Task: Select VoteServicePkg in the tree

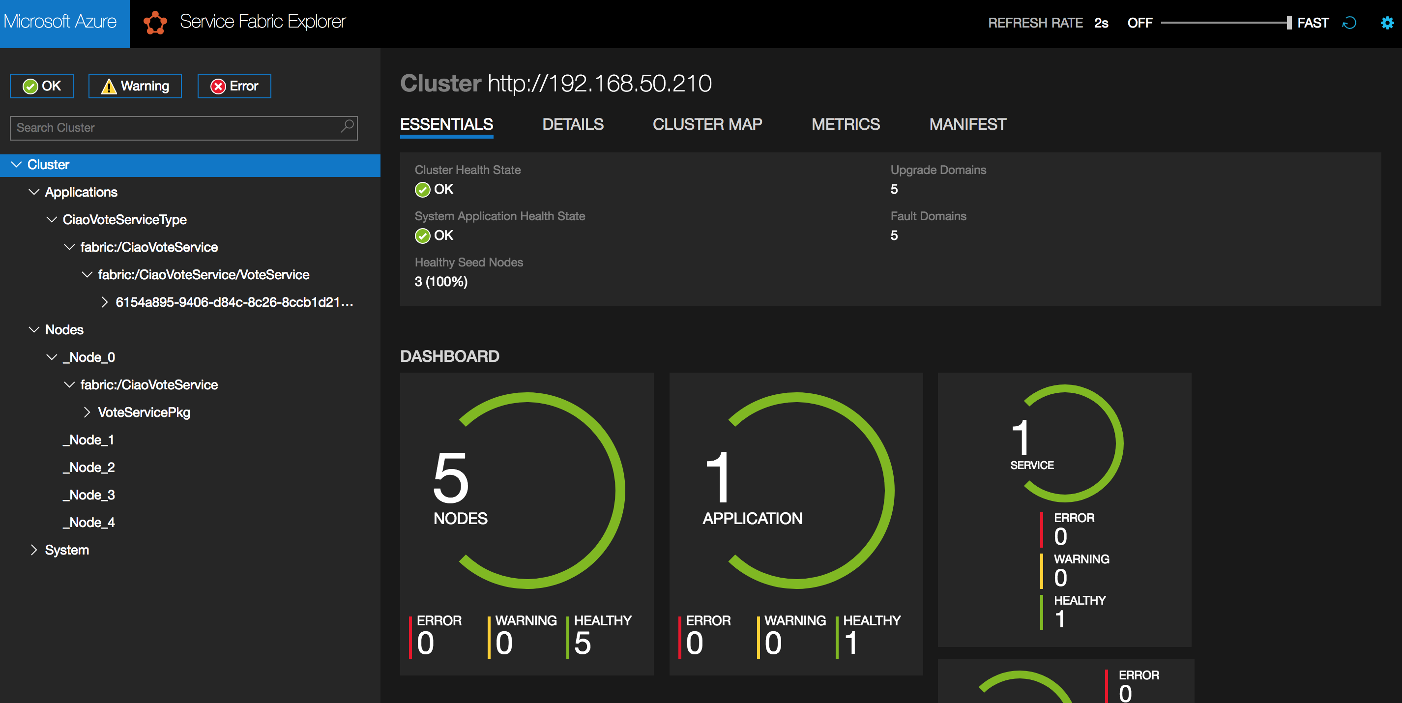Action: pyautogui.click(x=144, y=412)
